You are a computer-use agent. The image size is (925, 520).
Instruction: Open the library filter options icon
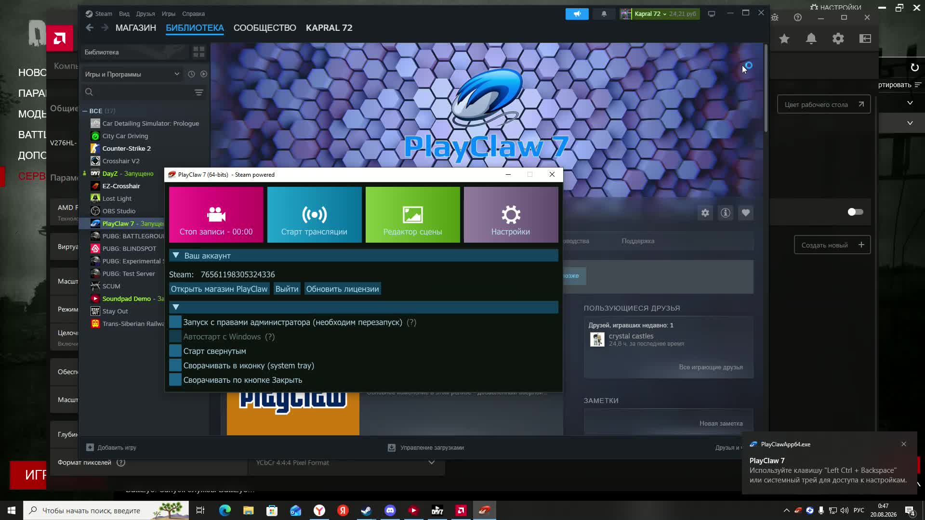(x=199, y=92)
